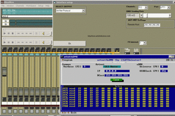175x116 pixels.
Task: Click the rewind icon on the second audio player
Action: 22,42
